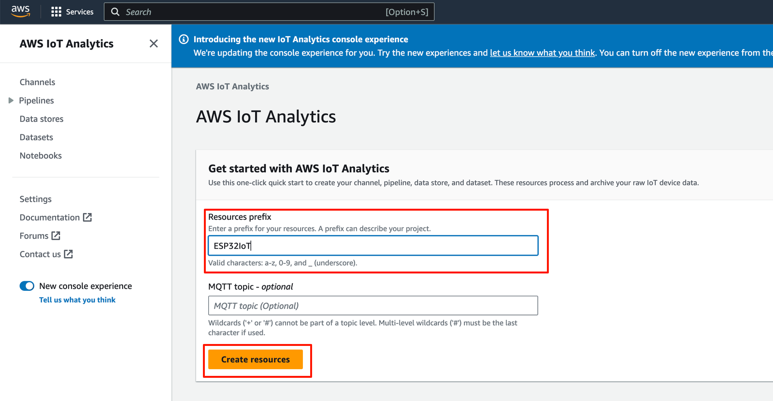Follow 'let us know what you think' banner link
773x401 pixels.
point(543,53)
